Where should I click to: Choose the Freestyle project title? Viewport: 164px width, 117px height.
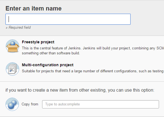38,42
